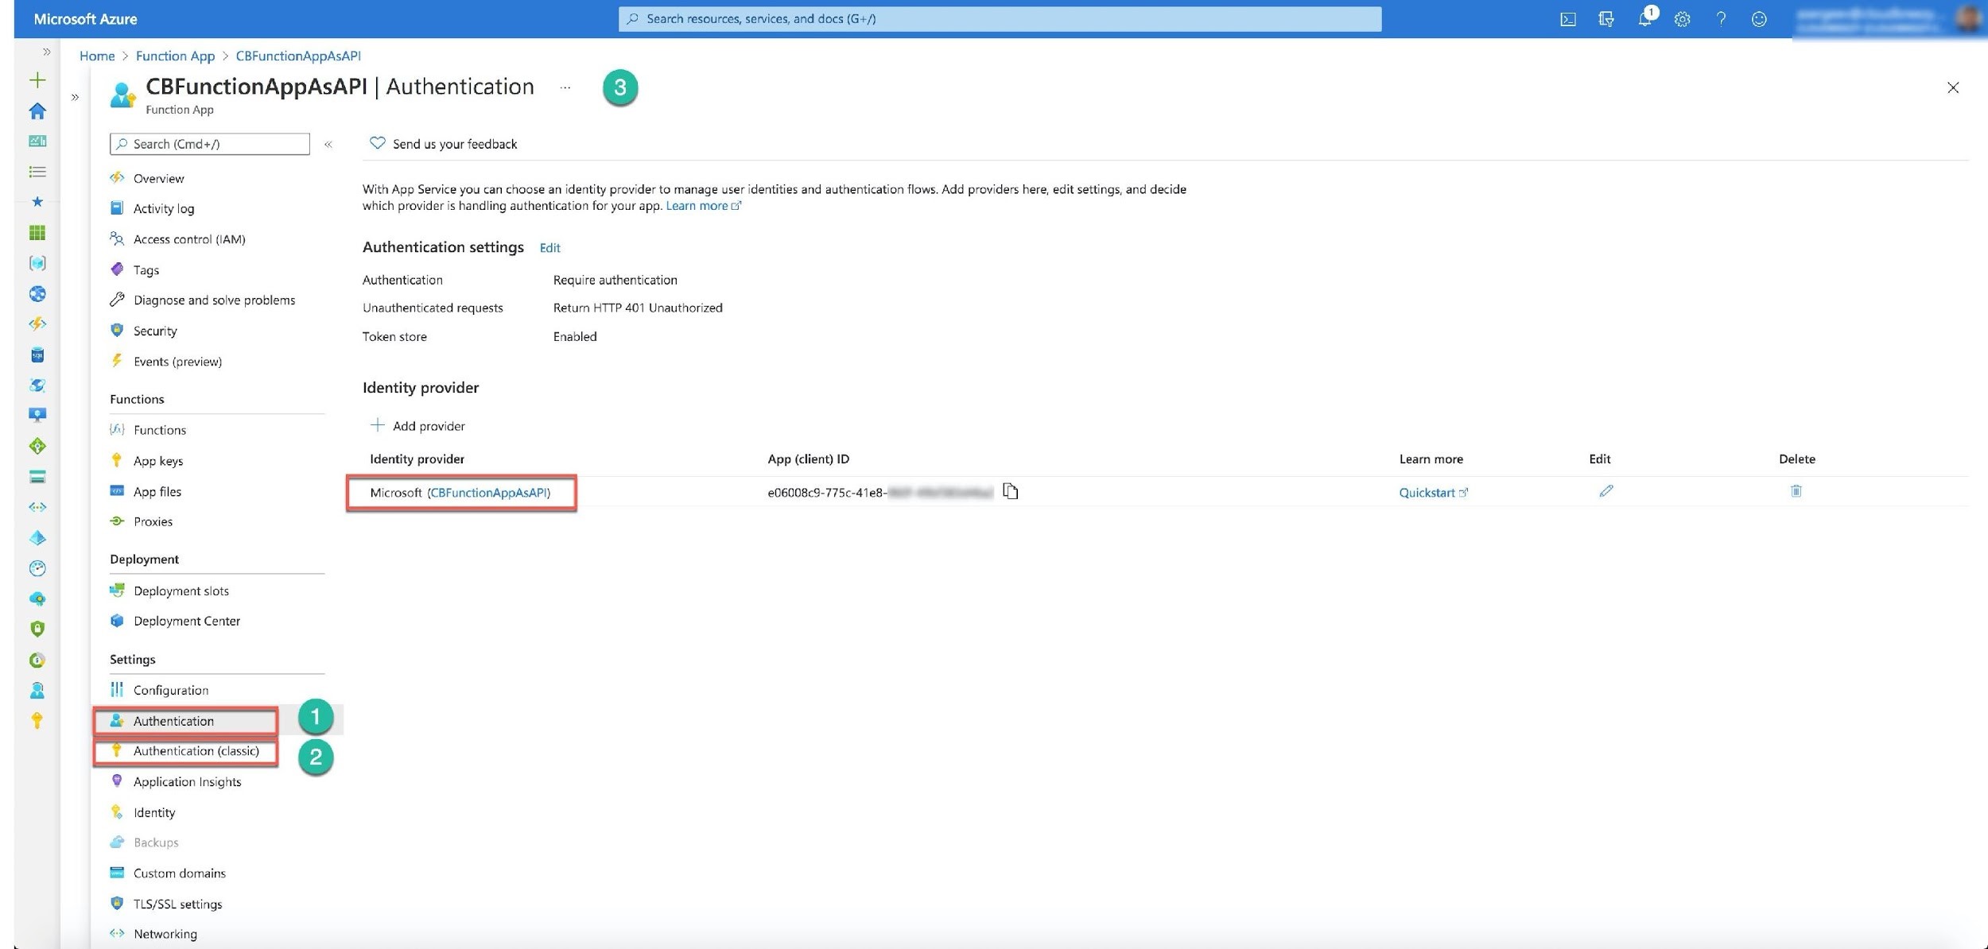This screenshot has width=1988, height=949.
Task: Open SQL databases icon in left rail
Action: [x=37, y=354]
